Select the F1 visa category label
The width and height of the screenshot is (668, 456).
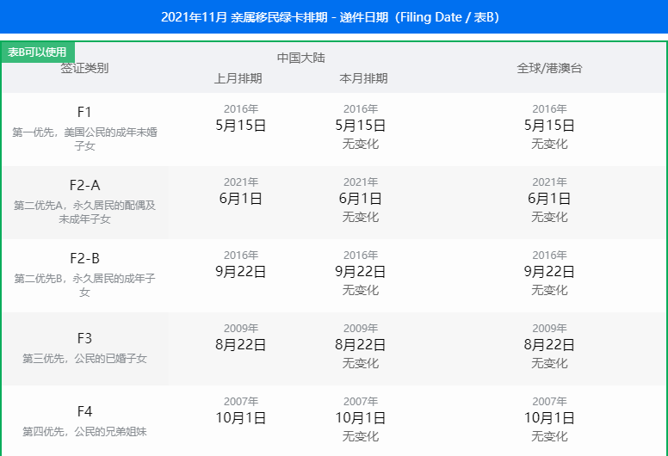[x=84, y=112]
